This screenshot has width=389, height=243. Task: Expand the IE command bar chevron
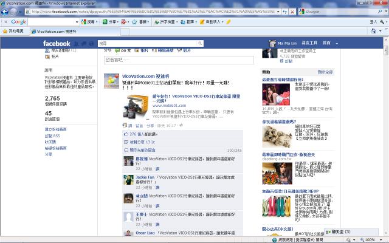[387, 29]
